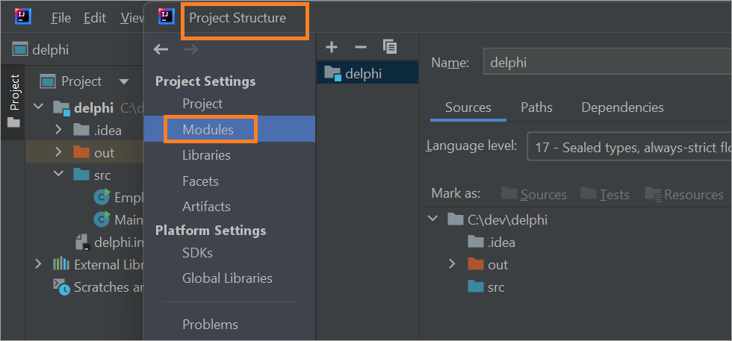Image resolution: width=732 pixels, height=341 pixels.
Task: Open the Project tool window side tab
Action: [13, 100]
